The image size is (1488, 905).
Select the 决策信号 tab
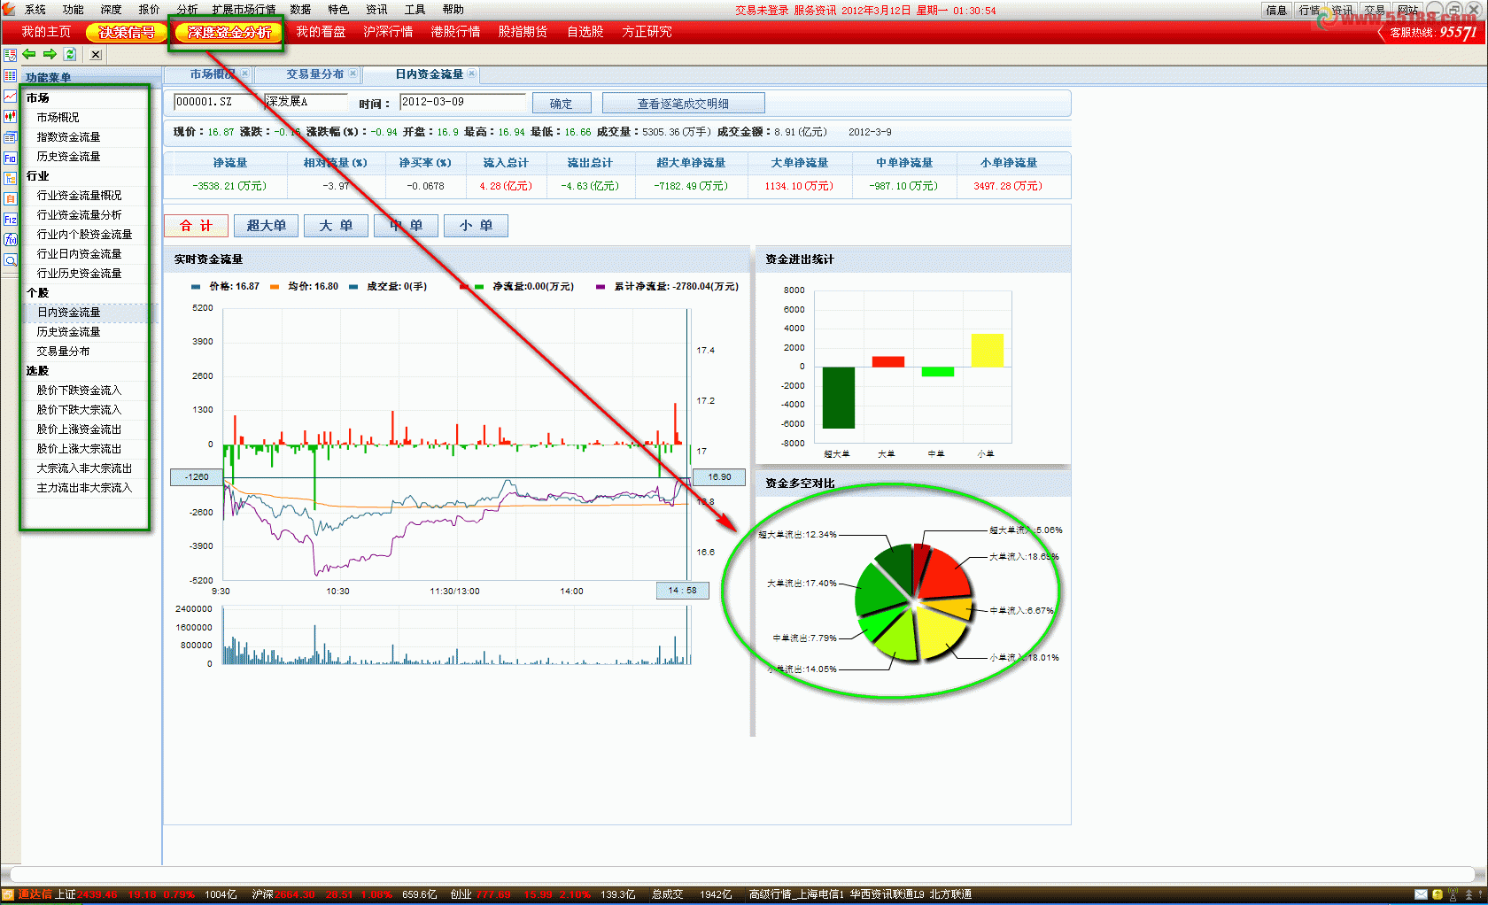pyautogui.click(x=127, y=32)
